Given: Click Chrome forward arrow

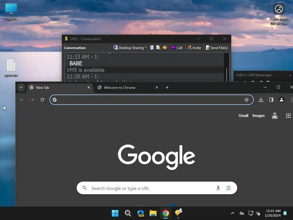Looking at the screenshot, I should click(x=32, y=100).
